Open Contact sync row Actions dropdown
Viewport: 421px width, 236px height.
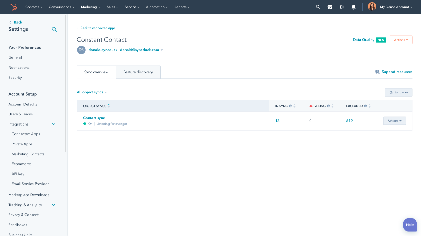(x=394, y=121)
